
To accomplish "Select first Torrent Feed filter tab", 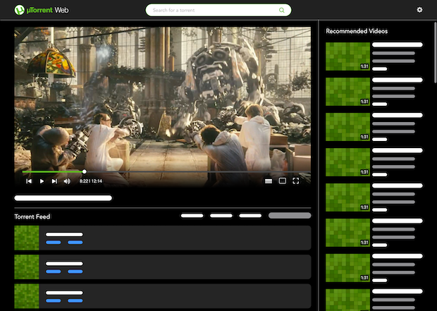I will tap(192, 216).
